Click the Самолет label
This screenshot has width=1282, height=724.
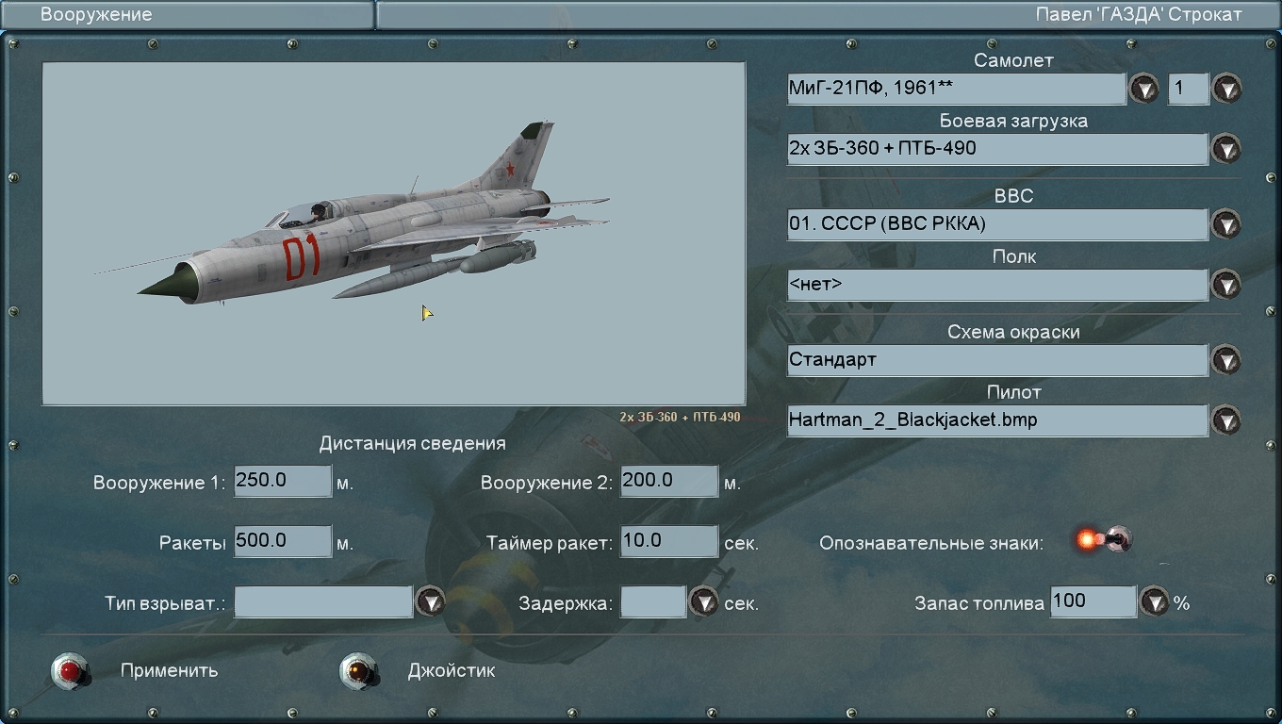tap(1013, 60)
